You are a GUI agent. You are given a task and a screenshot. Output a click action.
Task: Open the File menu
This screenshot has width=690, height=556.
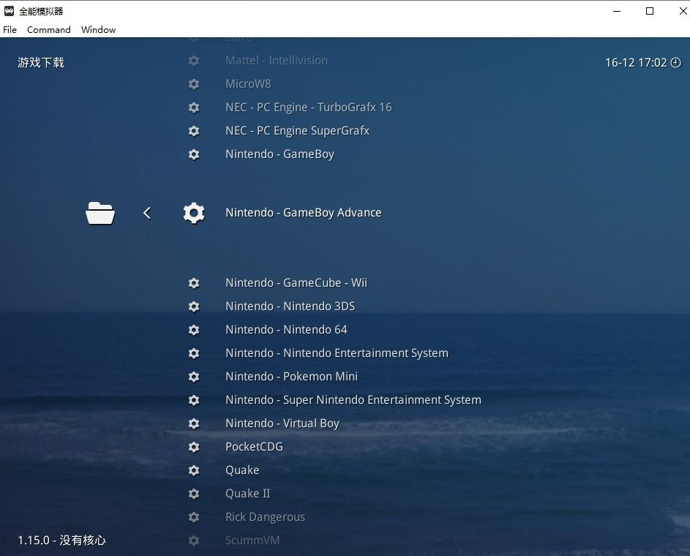10,29
